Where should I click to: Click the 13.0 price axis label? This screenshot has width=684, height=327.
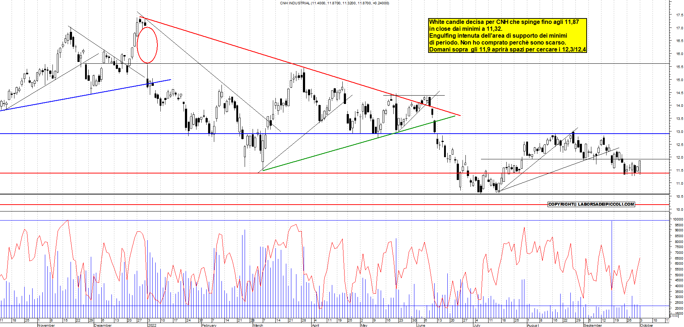679,132
